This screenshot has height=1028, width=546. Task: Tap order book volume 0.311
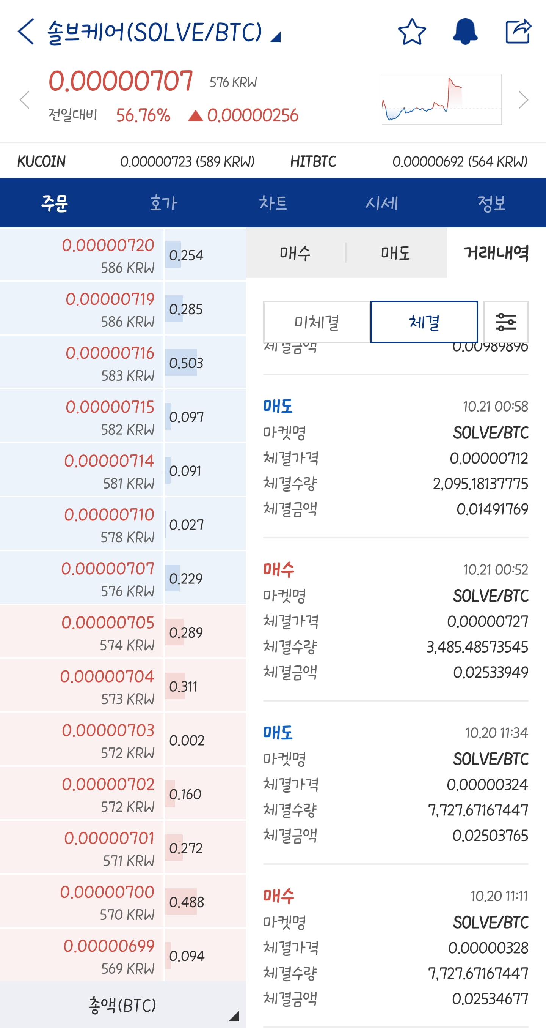coord(184,686)
